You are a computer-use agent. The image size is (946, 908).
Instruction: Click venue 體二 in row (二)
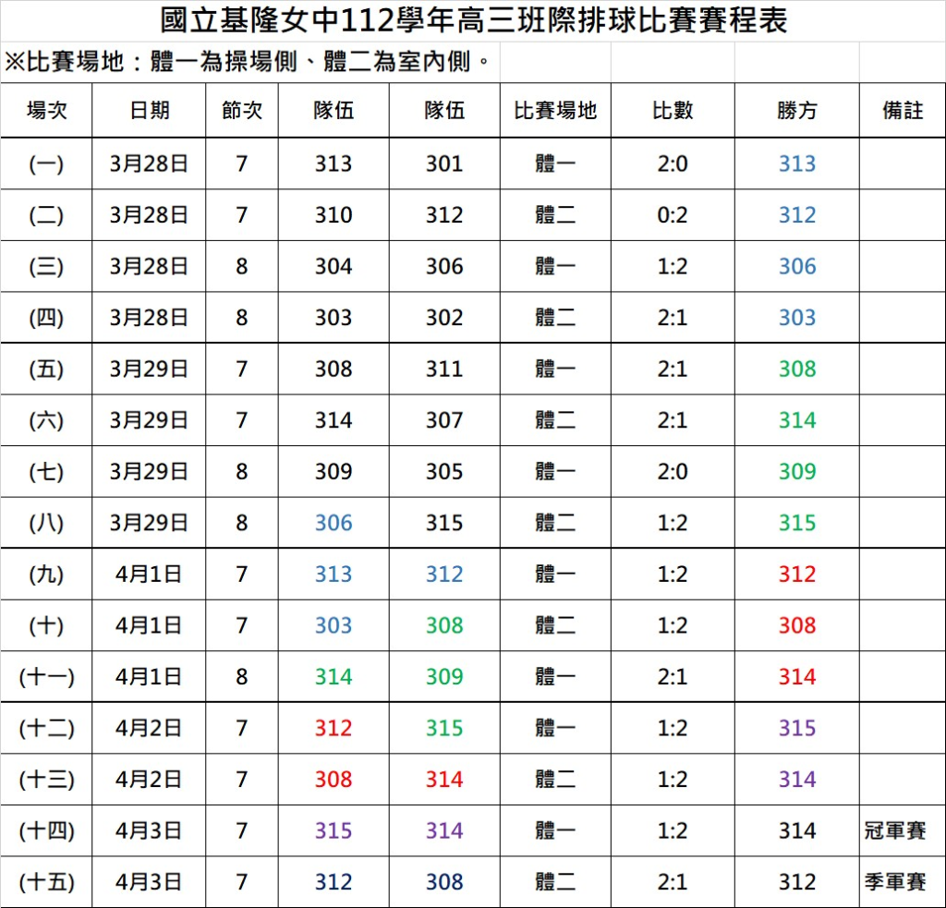pos(555,215)
